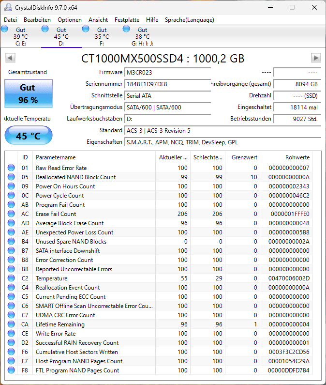Click the Firmware field M3CR023

click(168, 73)
